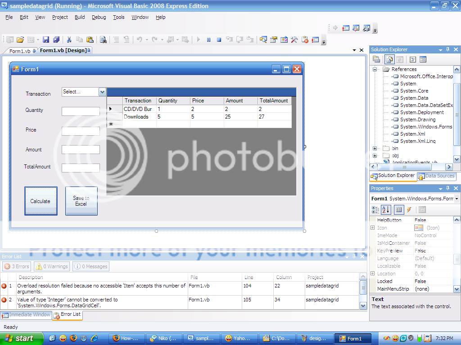Click the Cut scissors icon
The height and width of the screenshot is (345, 461).
tap(69, 40)
